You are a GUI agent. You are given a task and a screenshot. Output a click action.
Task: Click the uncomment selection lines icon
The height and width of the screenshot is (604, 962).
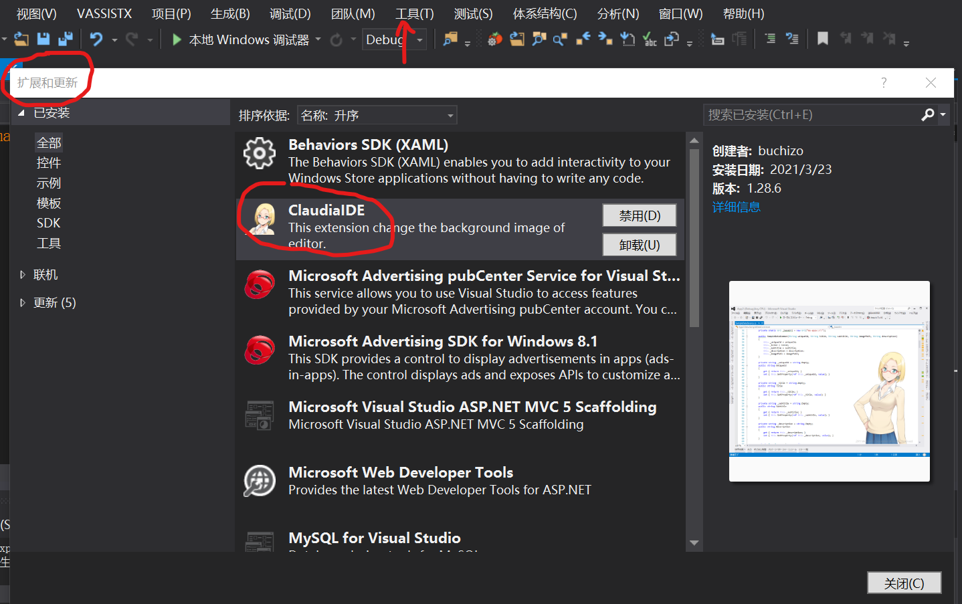tap(792, 39)
